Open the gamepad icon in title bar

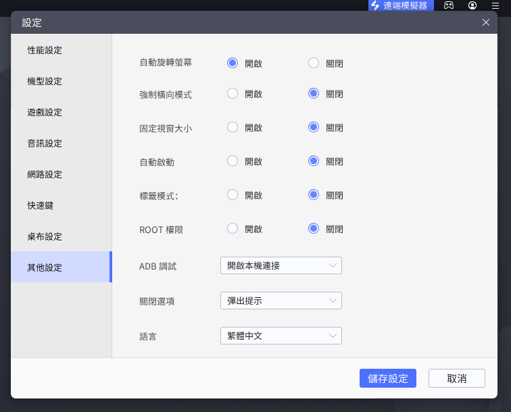pos(449,5)
